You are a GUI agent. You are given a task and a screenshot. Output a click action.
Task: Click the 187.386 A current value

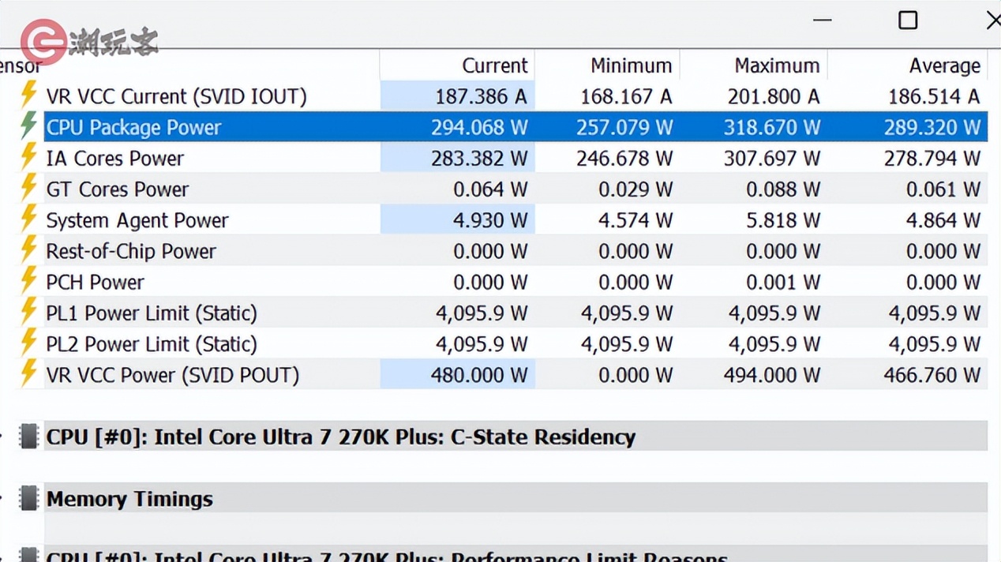coord(481,96)
